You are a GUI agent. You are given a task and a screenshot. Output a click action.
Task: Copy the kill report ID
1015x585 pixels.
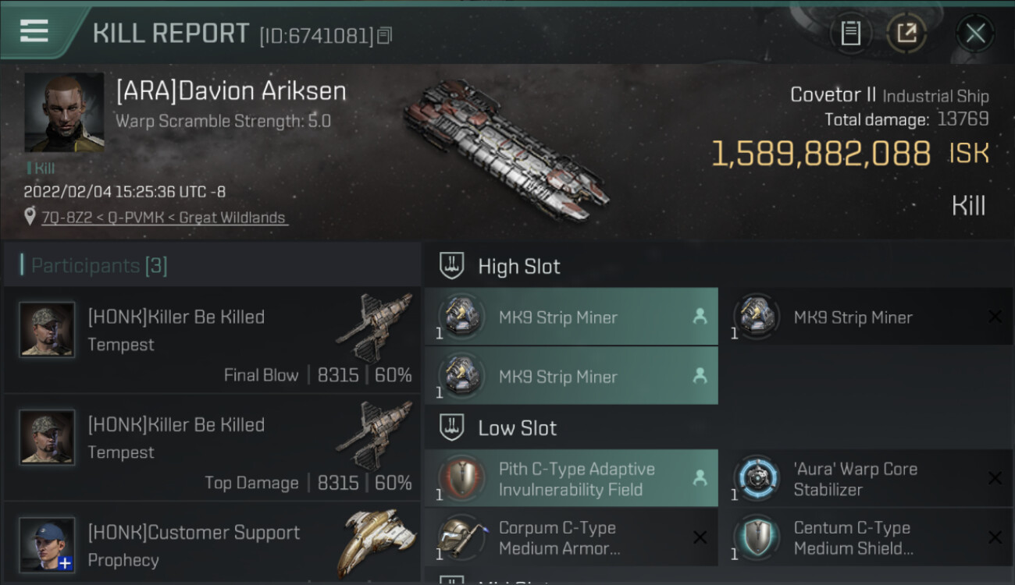point(384,36)
